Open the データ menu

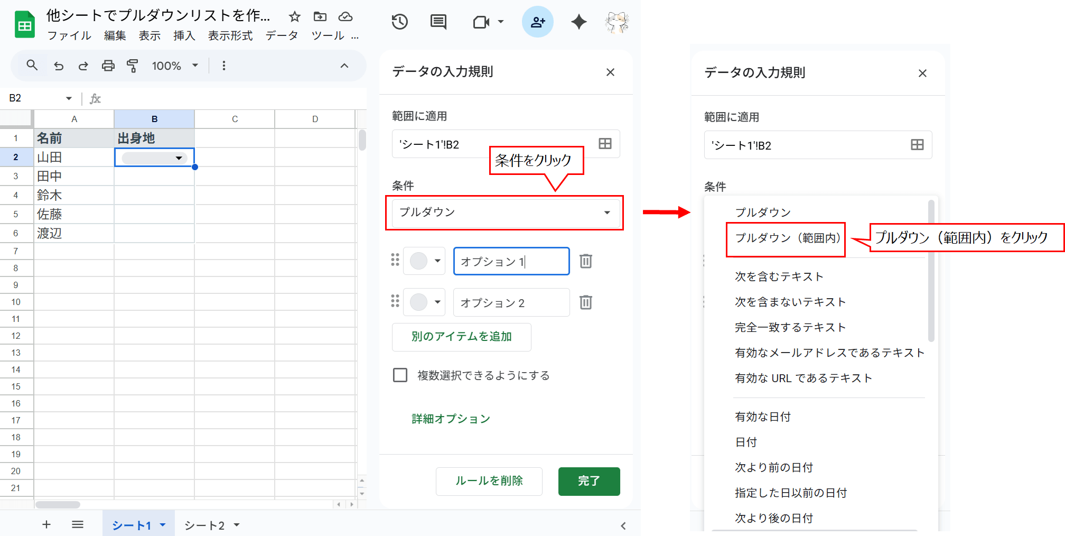point(283,36)
